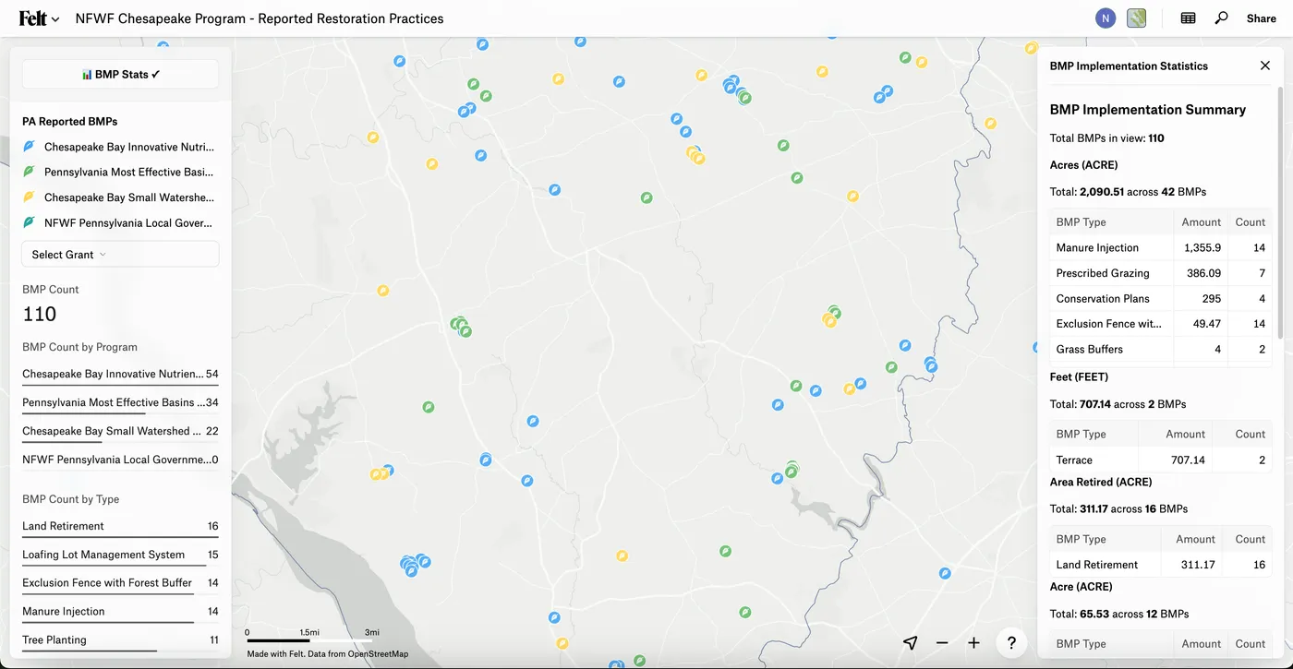Select Tree Planting type row

click(120, 640)
